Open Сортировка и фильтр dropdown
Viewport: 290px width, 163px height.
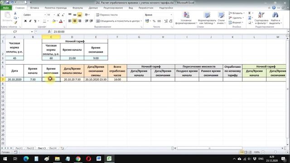tap(261, 18)
